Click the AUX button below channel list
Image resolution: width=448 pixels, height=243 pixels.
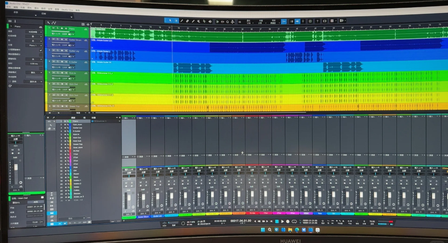[85, 222]
